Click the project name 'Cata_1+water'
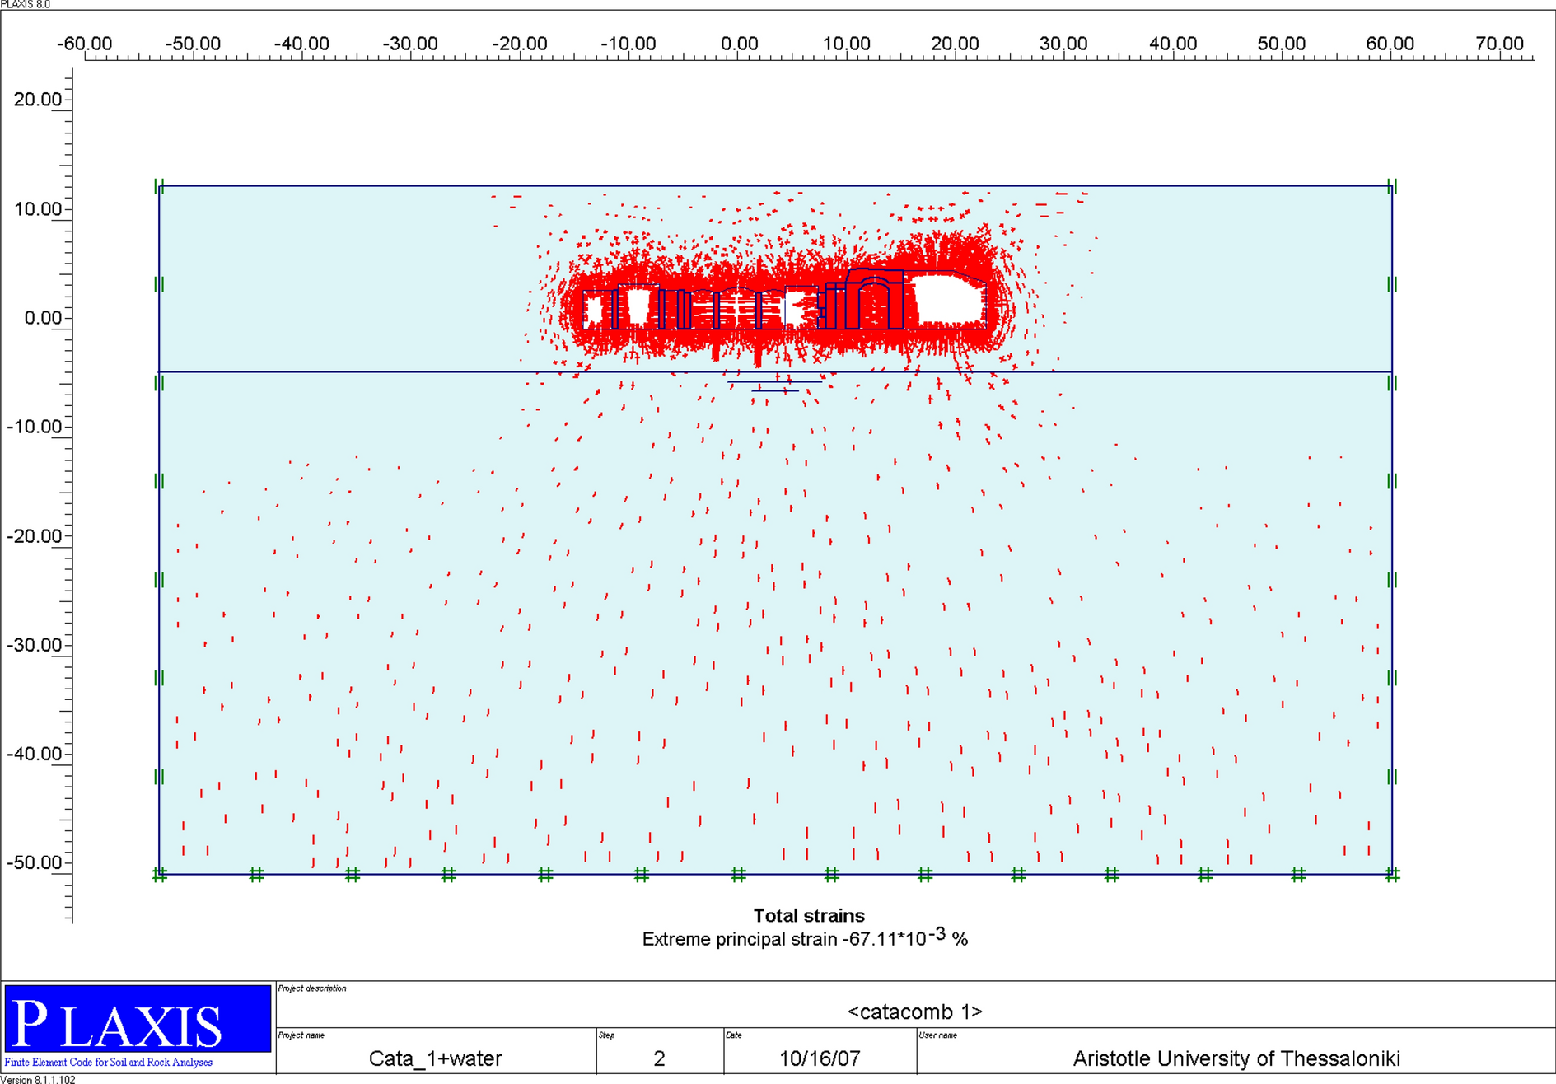 (x=435, y=1058)
